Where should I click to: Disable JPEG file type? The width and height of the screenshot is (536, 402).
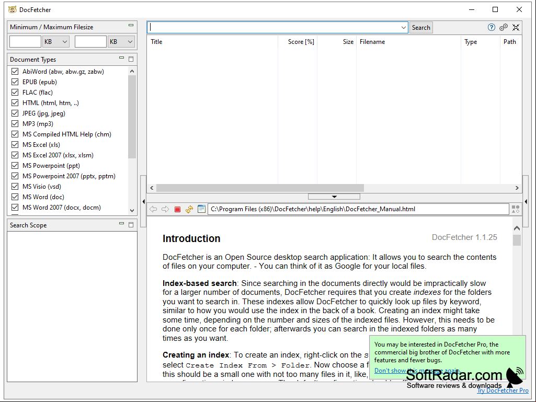pyautogui.click(x=15, y=113)
